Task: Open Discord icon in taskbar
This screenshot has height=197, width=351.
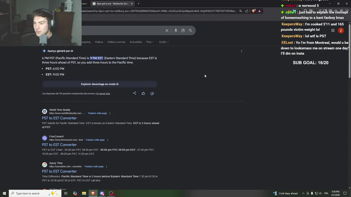Action: [x=102, y=193]
